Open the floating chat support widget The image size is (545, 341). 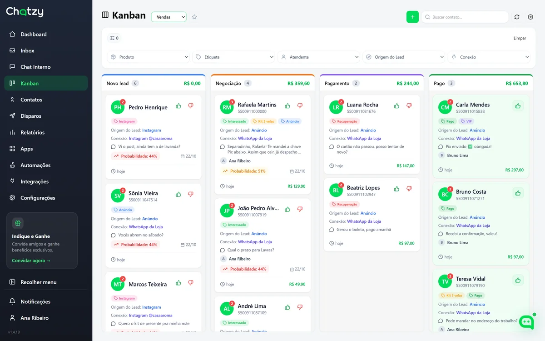pos(527,322)
